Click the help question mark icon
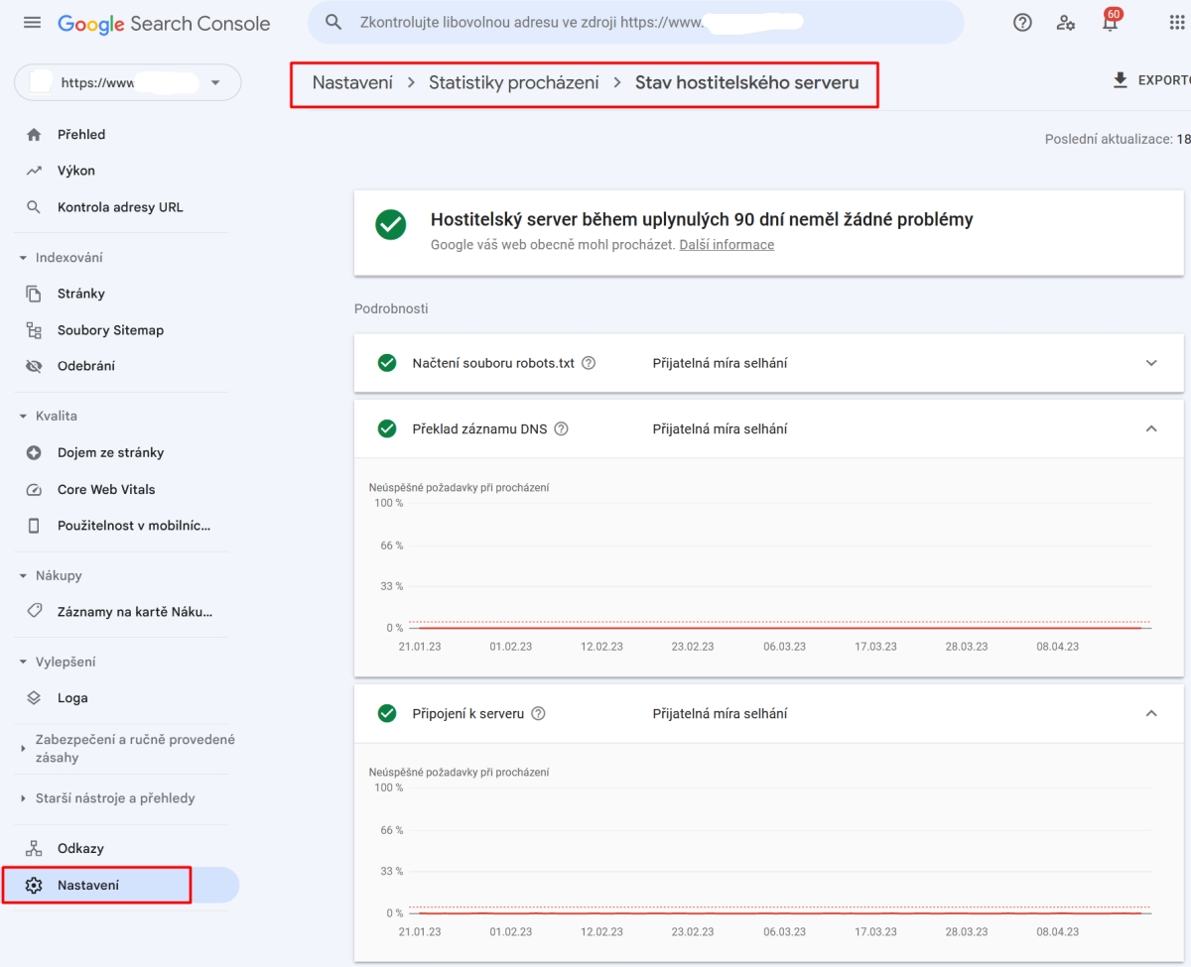1191x967 pixels. click(x=1022, y=23)
